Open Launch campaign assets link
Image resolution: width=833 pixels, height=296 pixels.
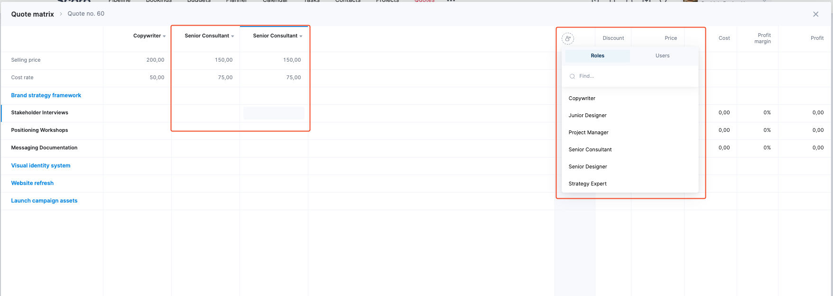44,201
